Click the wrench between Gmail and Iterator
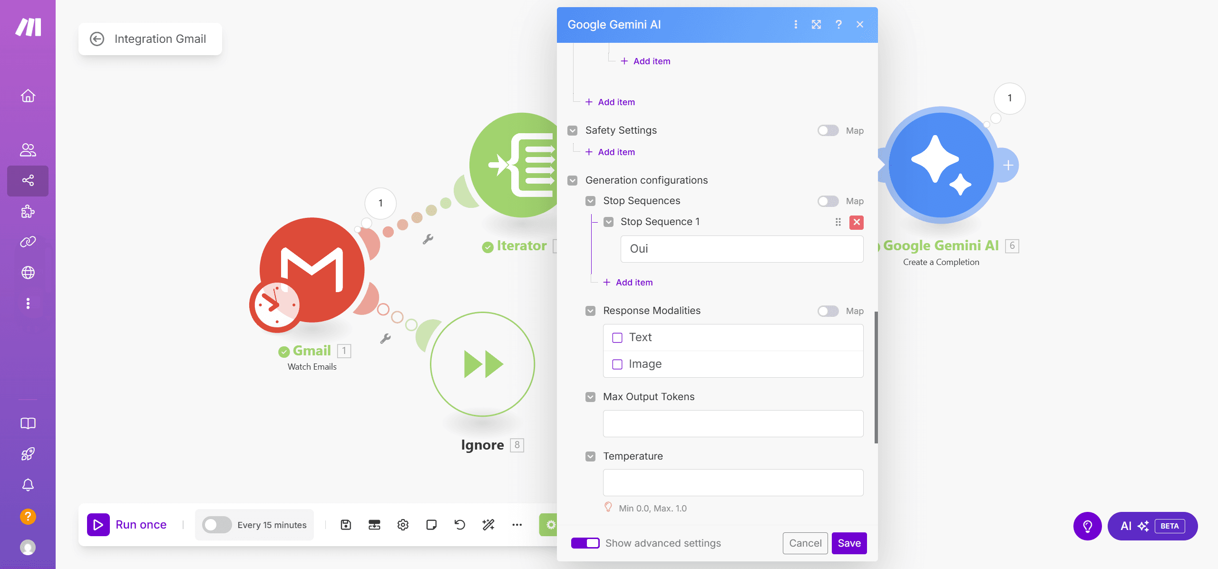1218x569 pixels. tap(428, 239)
